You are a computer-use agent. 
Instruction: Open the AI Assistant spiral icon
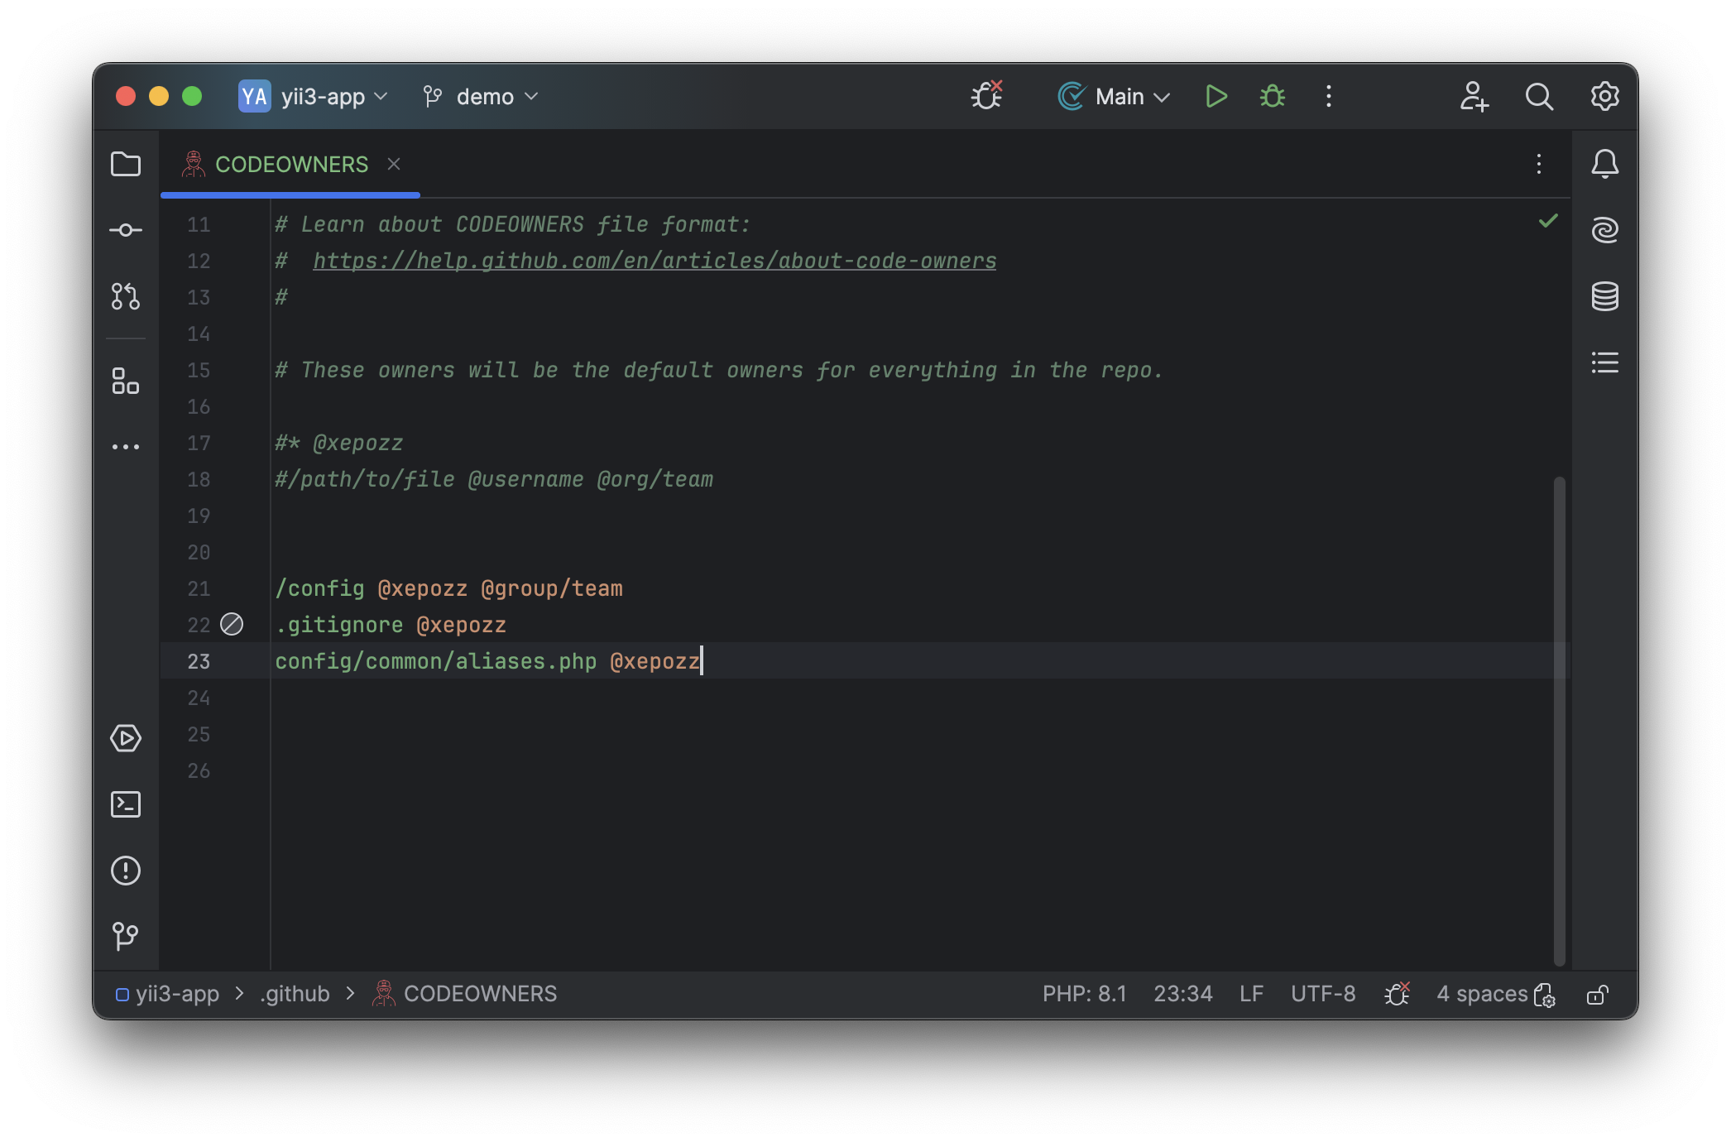(x=1604, y=230)
